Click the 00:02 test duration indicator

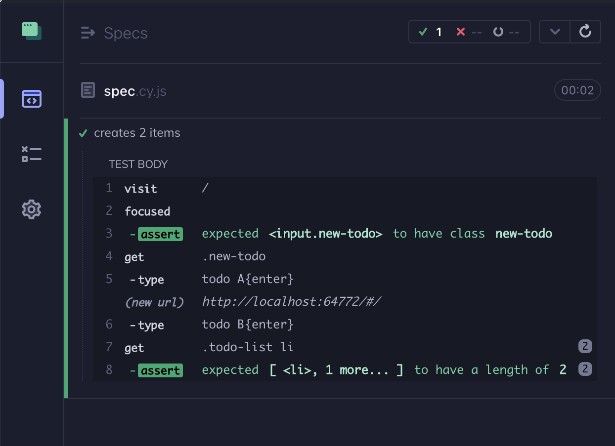coord(577,90)
